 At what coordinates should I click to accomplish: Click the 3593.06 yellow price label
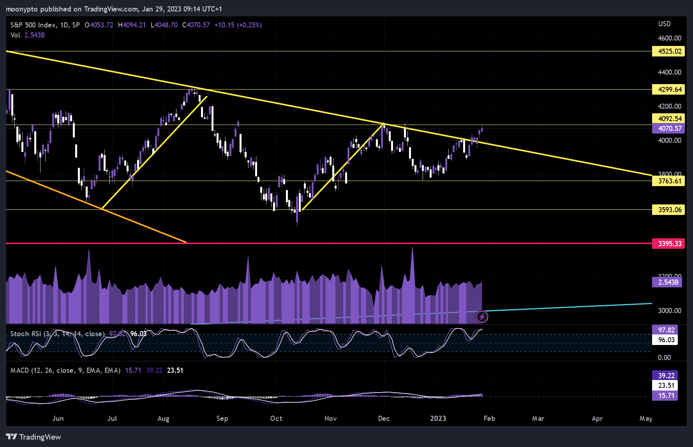pyautogui.click(x=668, y=210)
